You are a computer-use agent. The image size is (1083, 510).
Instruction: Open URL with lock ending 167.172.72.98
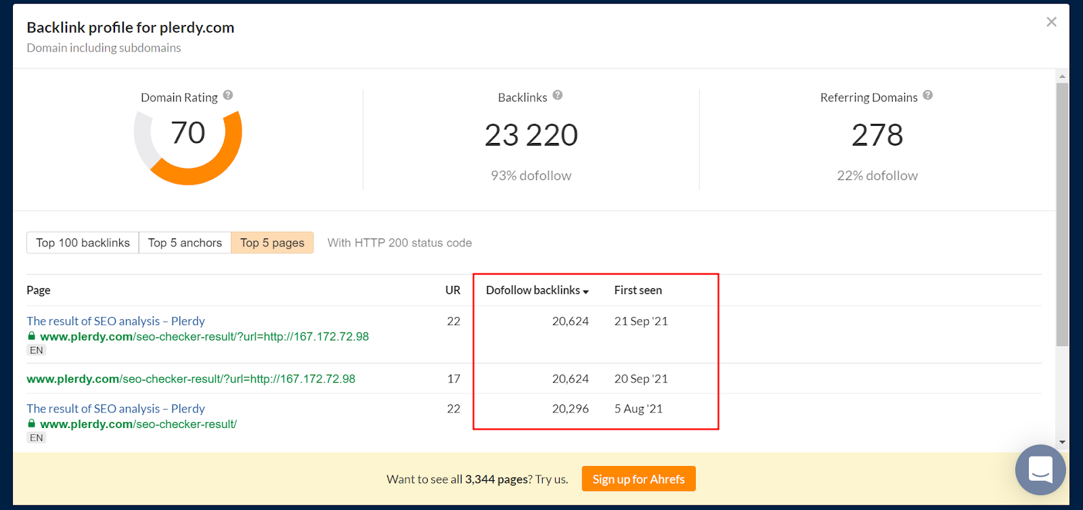point(204,337)
